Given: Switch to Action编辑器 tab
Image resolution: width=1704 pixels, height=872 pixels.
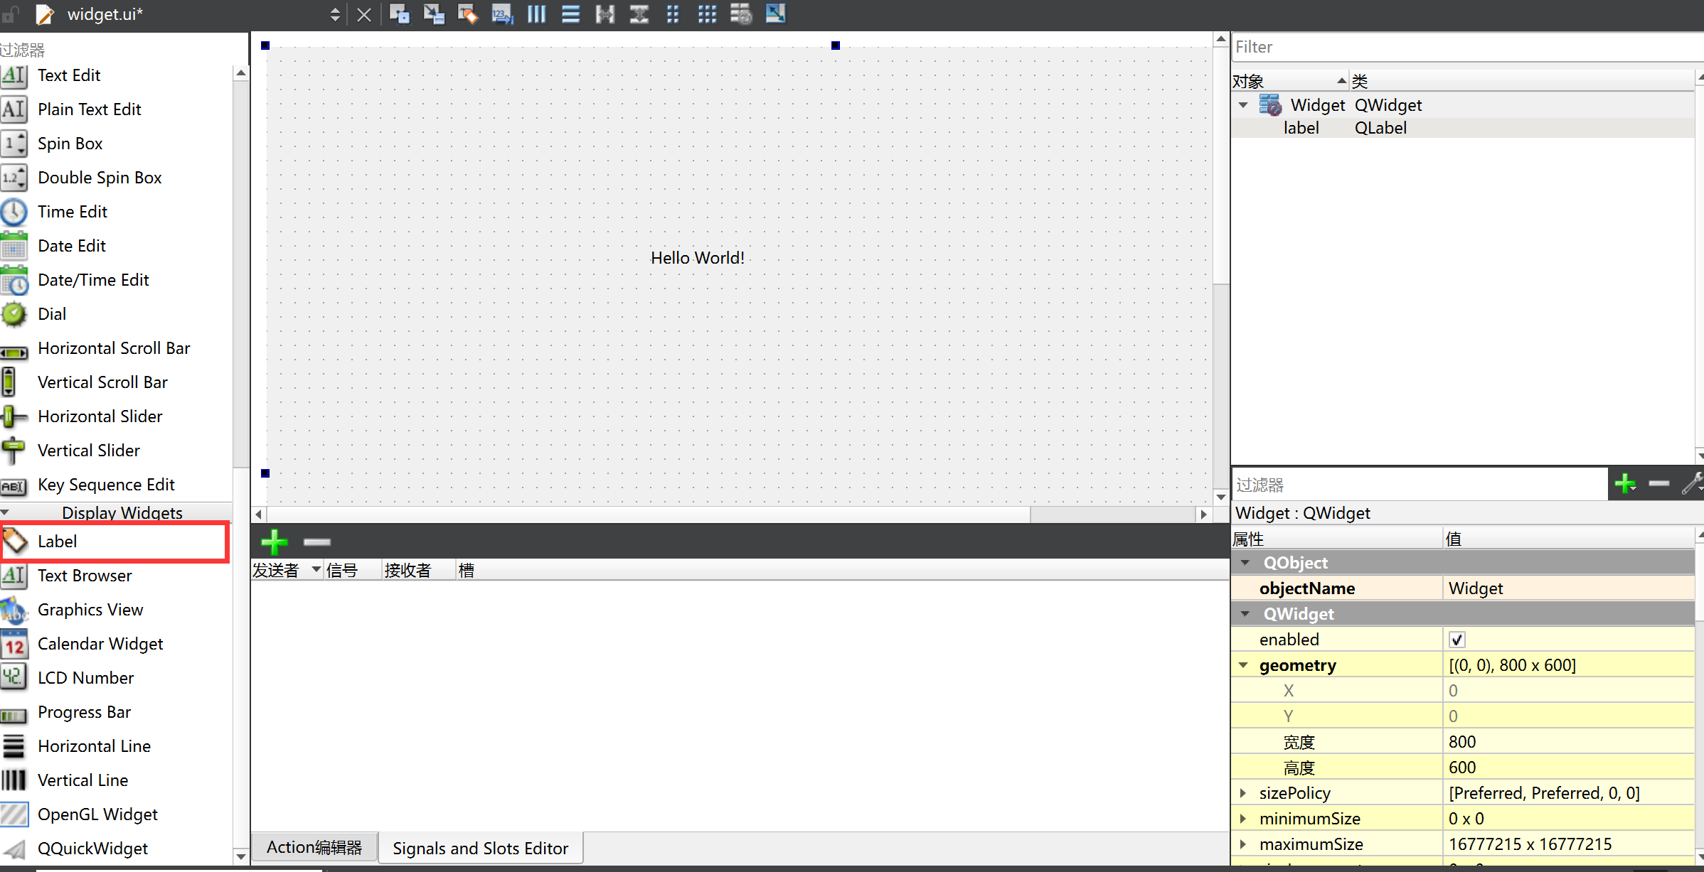Looking at the screenshot, I should click(x=314, y=847).
